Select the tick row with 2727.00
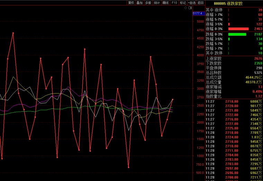Image resolution: width=263 pixels, height=181 pixels. coord(234,124)
